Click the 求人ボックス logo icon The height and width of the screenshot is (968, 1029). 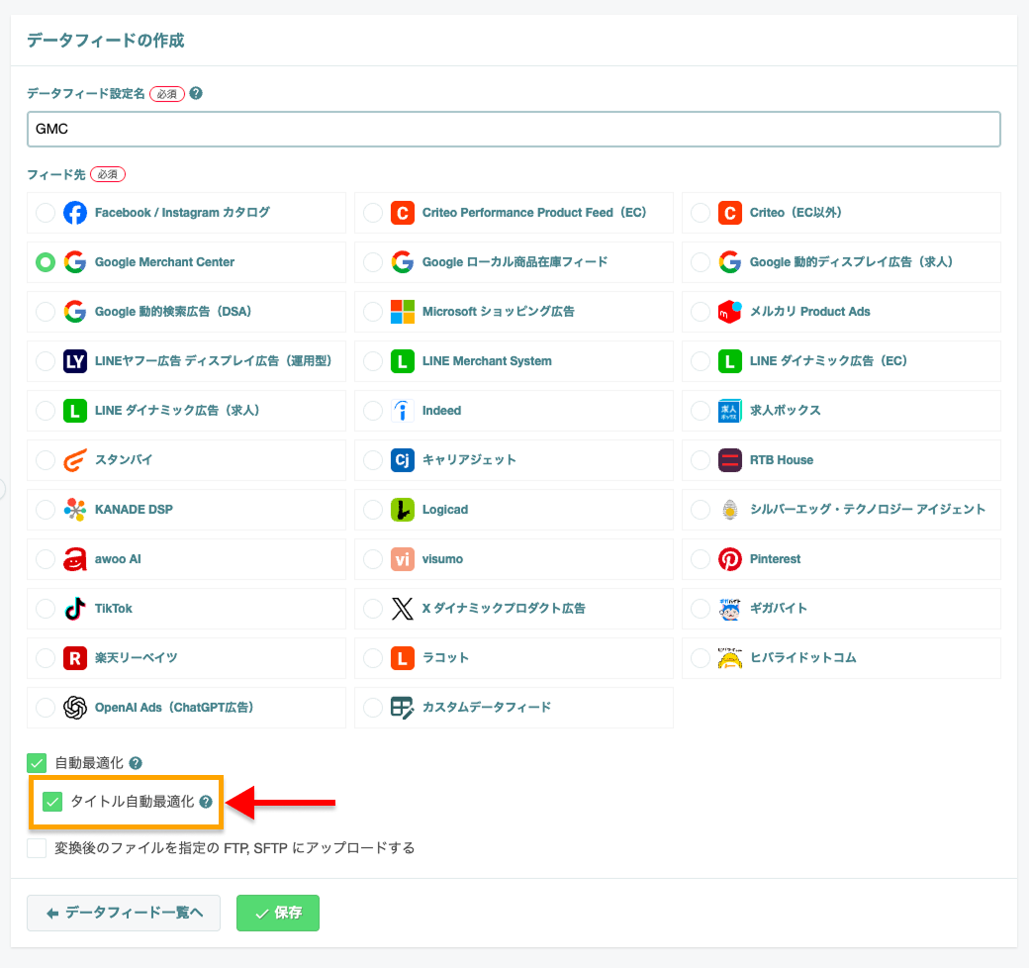730,411
